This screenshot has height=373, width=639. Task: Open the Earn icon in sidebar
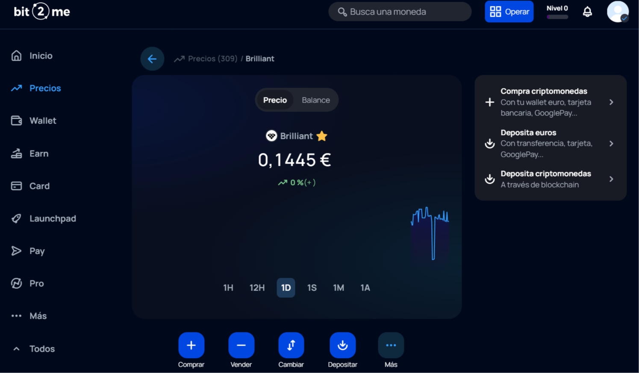16,153
